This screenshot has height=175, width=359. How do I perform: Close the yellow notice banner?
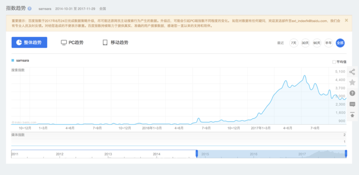[347, 20]
